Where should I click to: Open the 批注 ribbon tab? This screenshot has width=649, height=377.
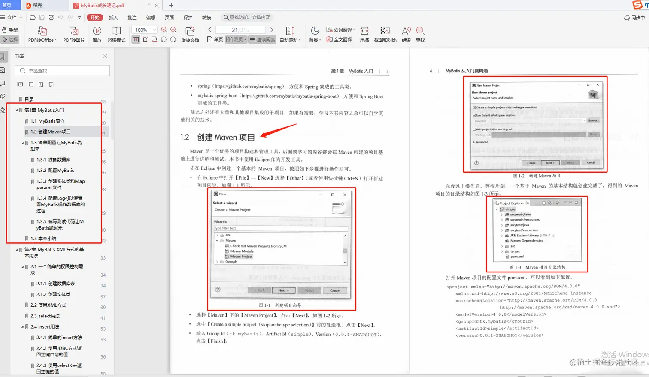[132, 18]
